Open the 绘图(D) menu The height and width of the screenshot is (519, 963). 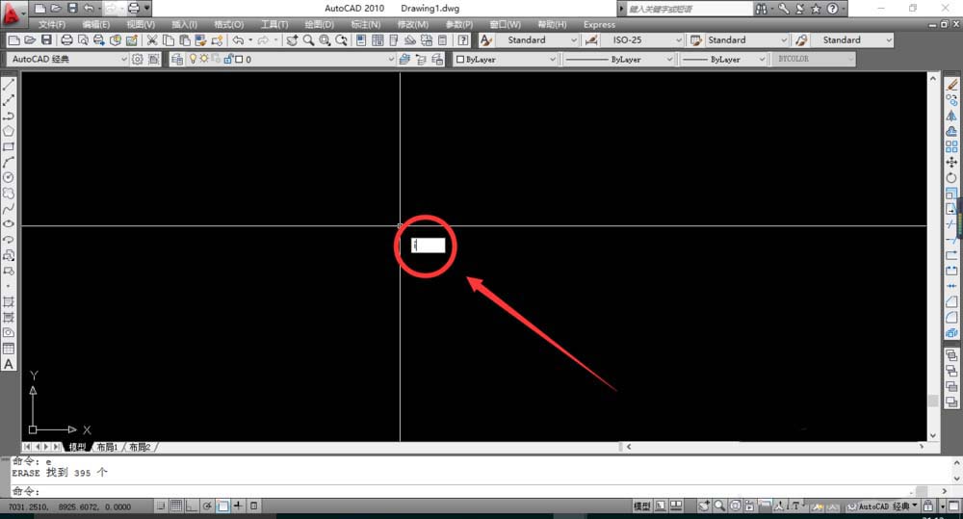tap(320, 25)
